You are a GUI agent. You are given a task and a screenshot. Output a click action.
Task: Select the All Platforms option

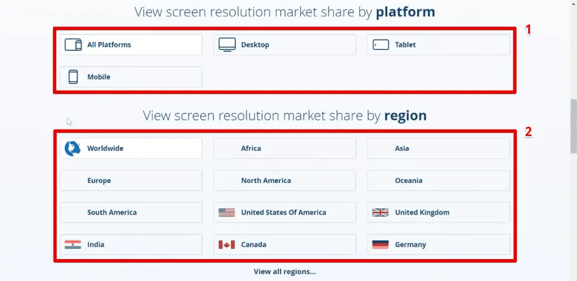click(131, 45)
